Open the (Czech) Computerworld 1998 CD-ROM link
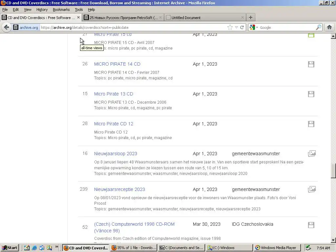 (x=134, y=227)
